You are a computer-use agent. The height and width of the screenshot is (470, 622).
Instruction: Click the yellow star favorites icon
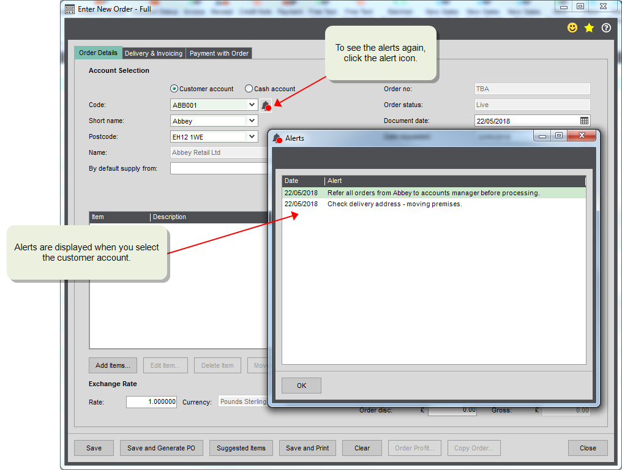[x=589, y=28]
